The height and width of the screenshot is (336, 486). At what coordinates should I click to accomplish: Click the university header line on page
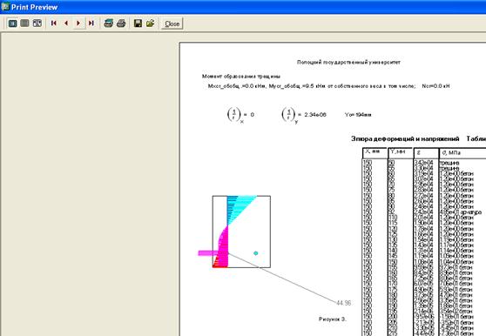(348, 63)
